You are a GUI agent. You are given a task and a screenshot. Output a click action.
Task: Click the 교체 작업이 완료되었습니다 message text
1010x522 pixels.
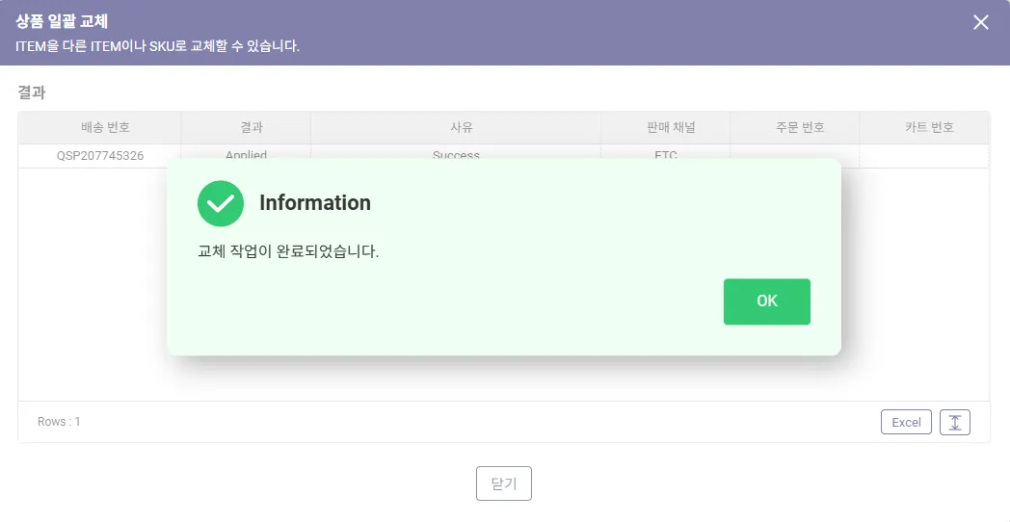pos(288,251)
